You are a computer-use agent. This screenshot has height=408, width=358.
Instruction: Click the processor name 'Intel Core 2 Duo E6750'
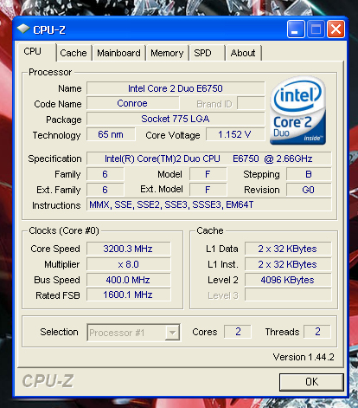pos(176,88)
